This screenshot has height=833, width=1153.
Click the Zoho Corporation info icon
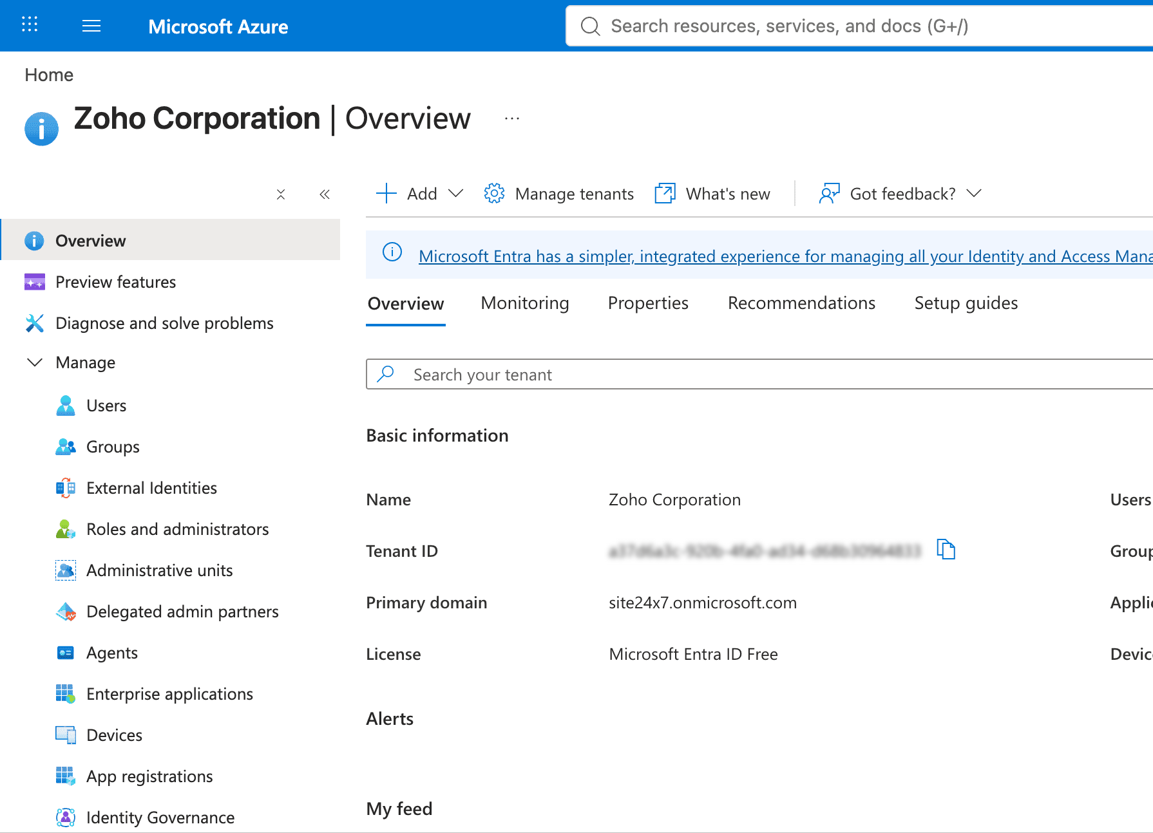(x=42, y=129)
